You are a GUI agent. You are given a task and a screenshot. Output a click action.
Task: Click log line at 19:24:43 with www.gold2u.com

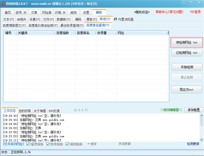point(34,120)
